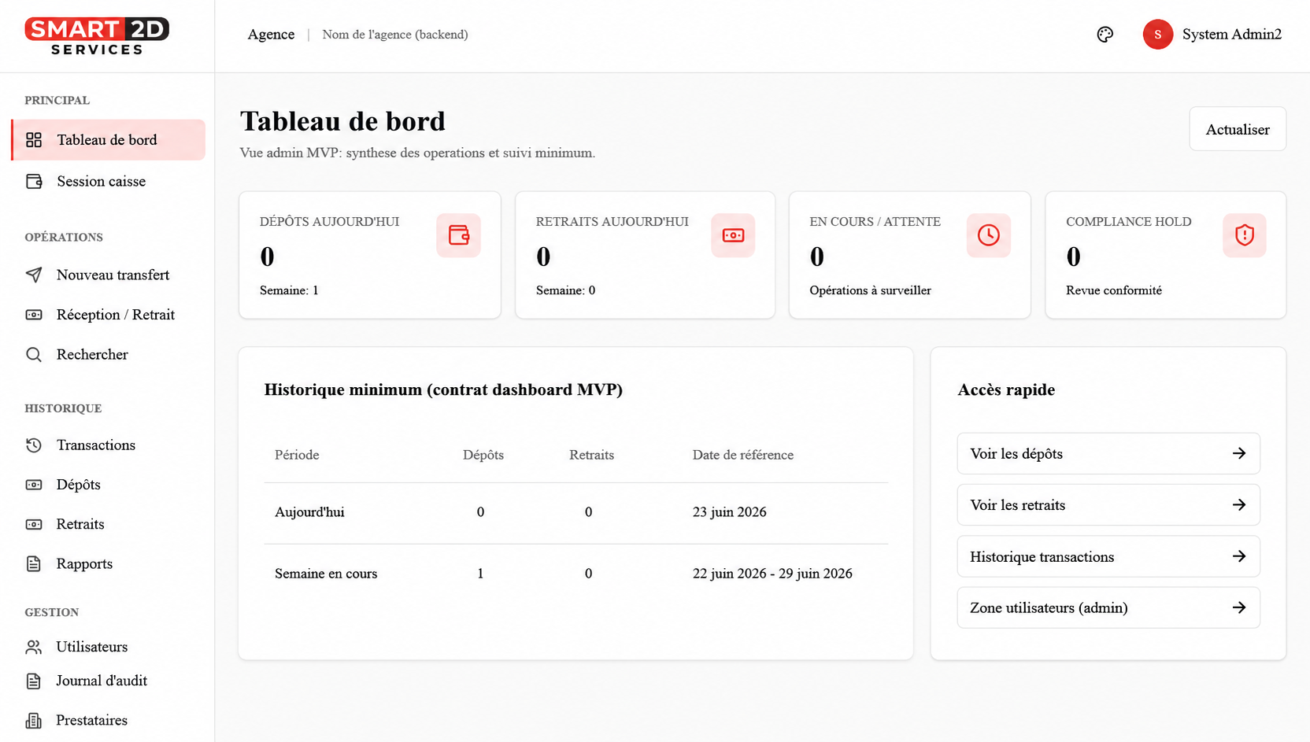The image size is (1310, 742).
Task: Click the System Admin2 user name
Action: click(1232, 35)
